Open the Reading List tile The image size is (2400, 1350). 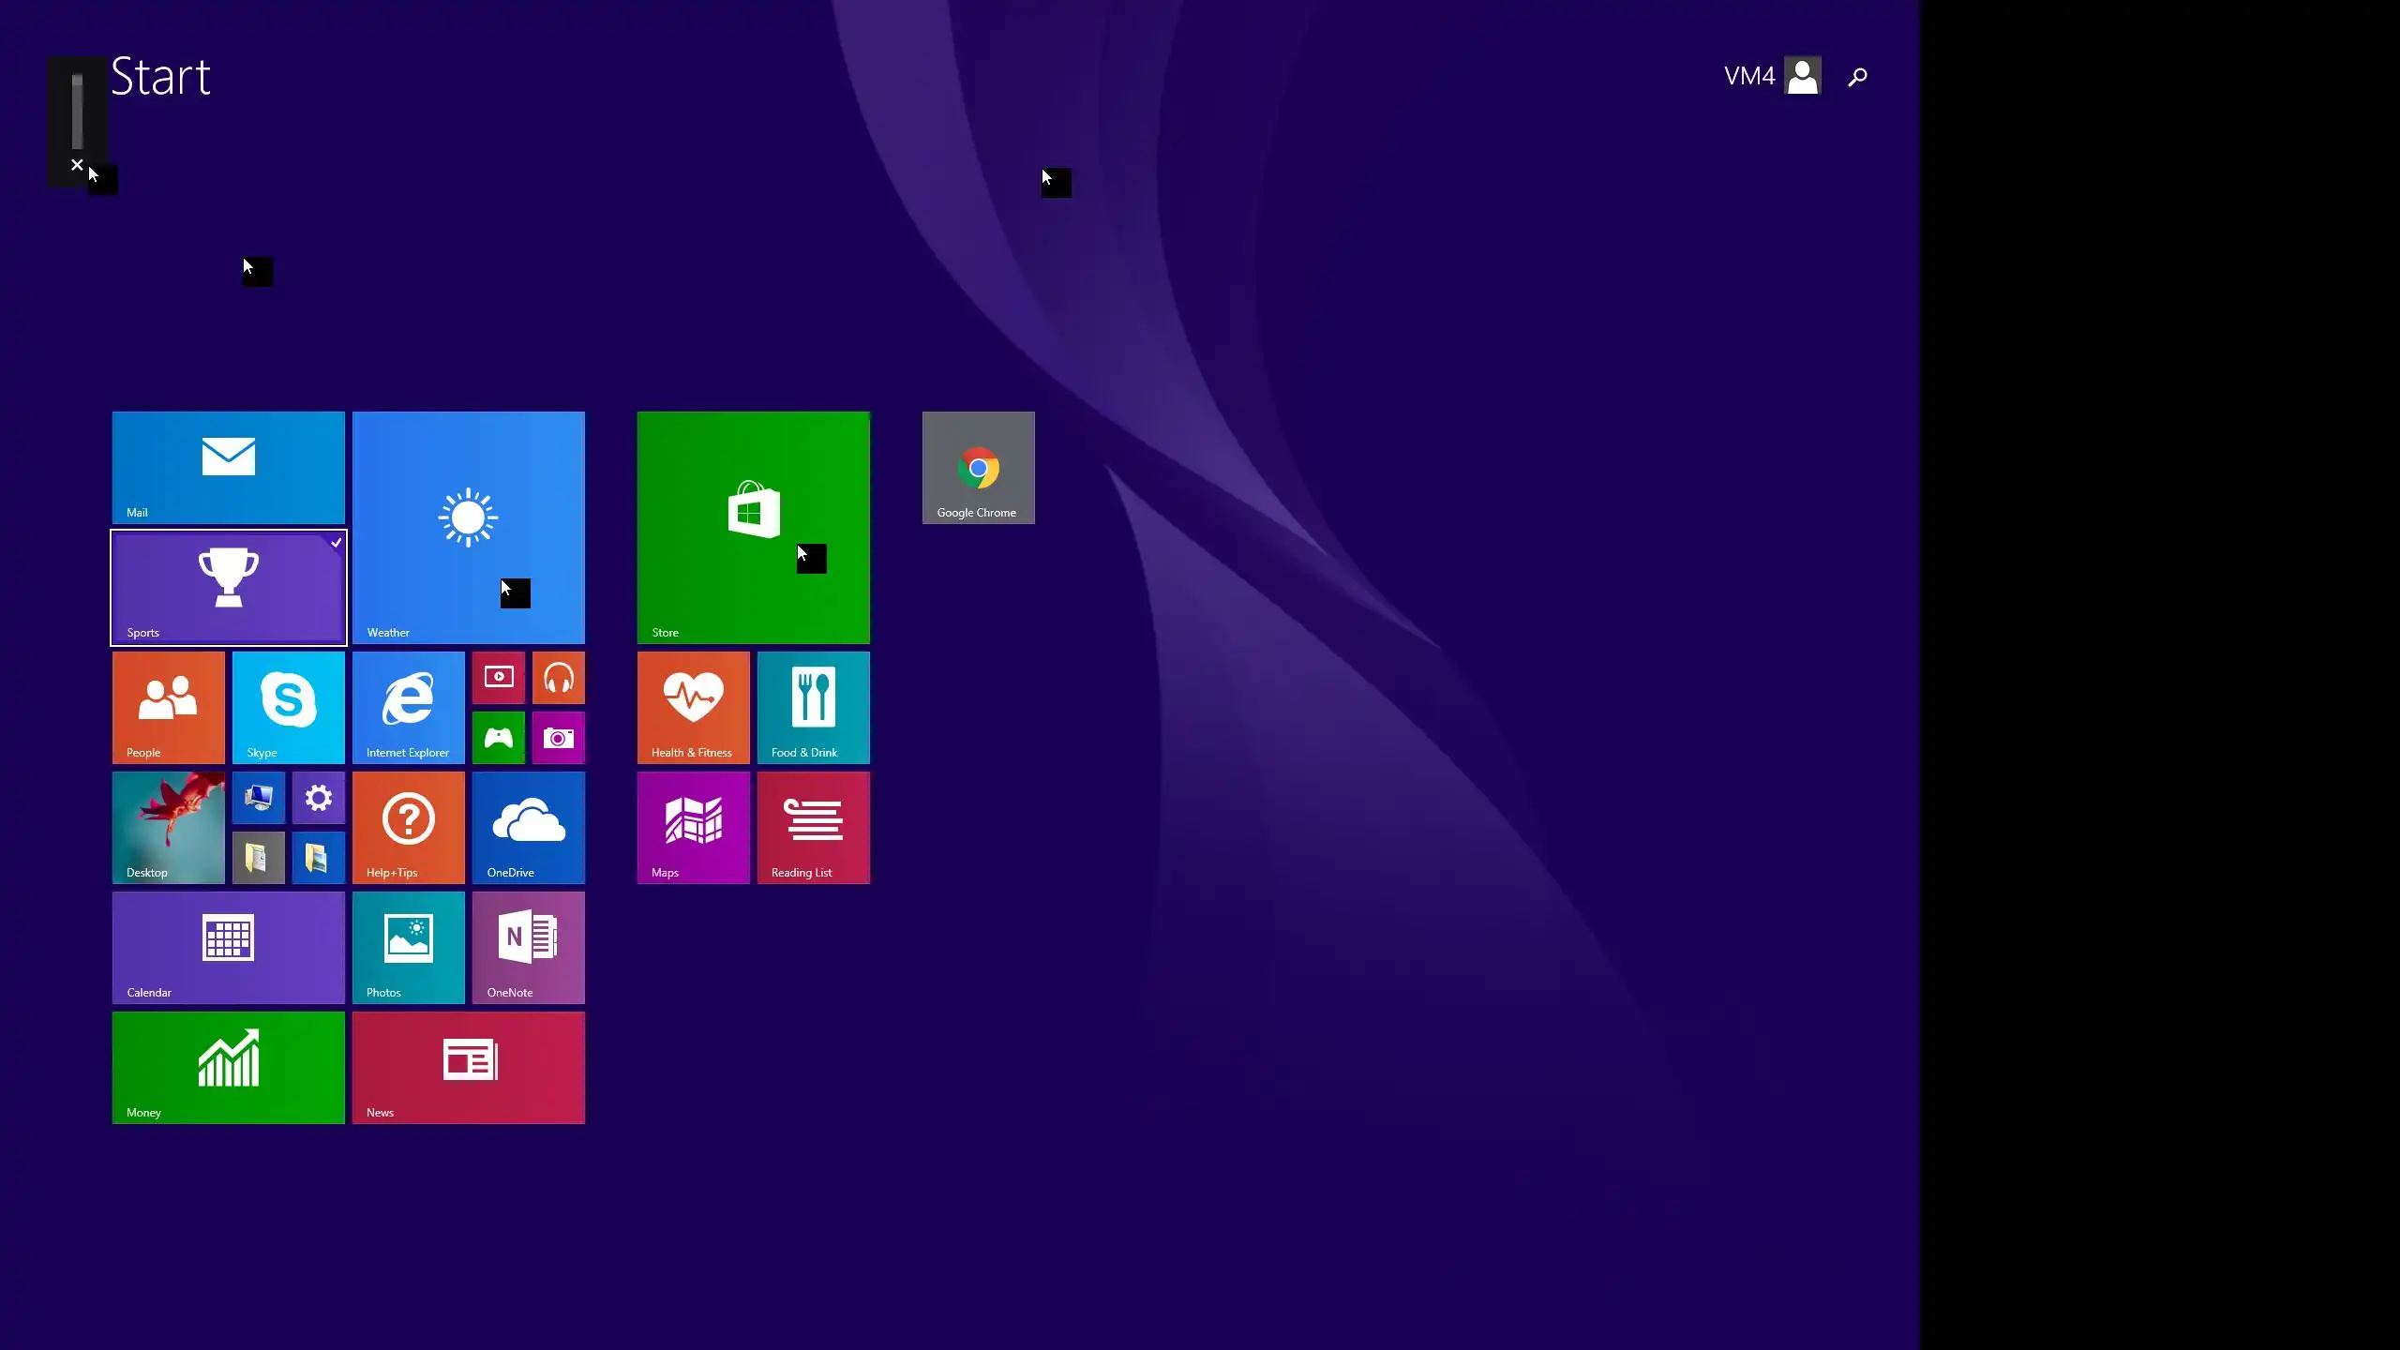pyautogui.click(x=813, y=827)
